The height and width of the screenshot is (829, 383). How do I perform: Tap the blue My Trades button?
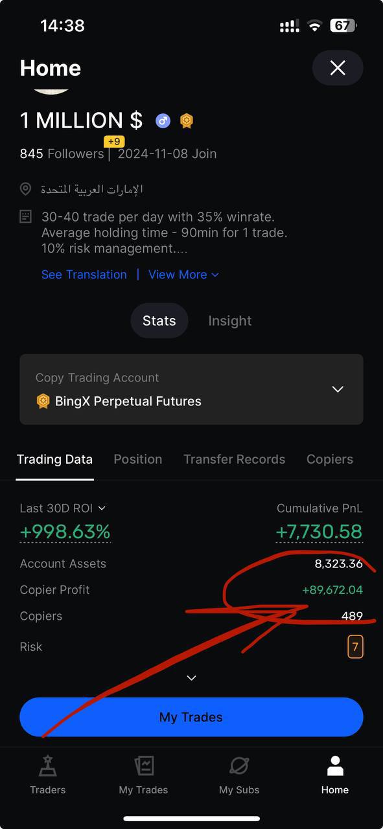click(191, 717)
